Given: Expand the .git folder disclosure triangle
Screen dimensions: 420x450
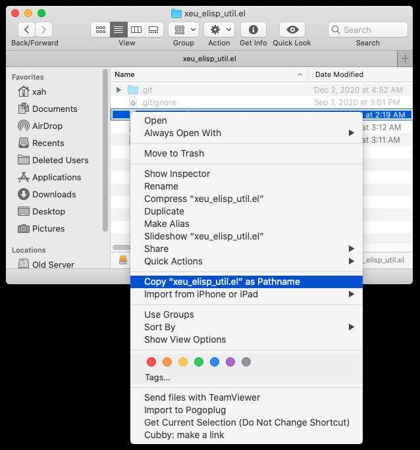Looking at the screenshot, I should point(118,89).
